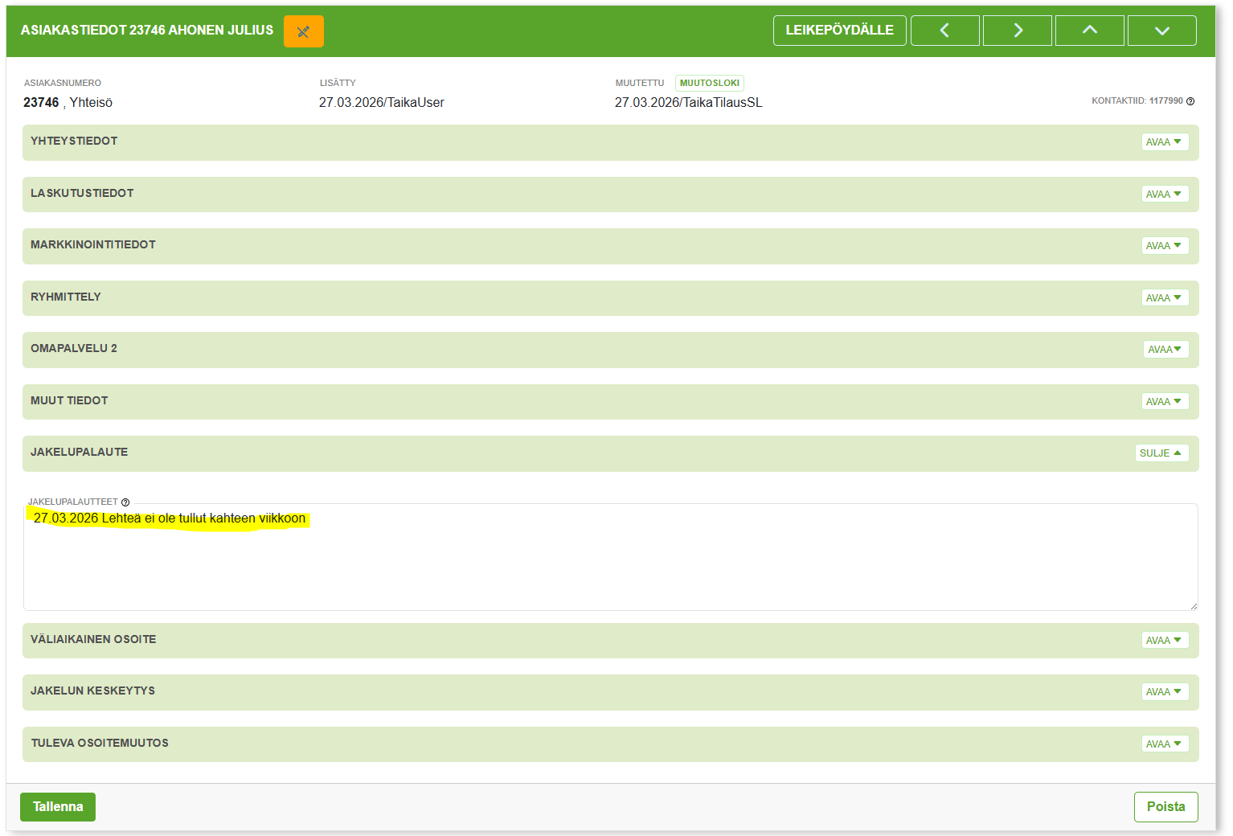The width and height of the screenshot is (1233, 836).
Task: Go to previous customer with left arrow
Action: pyautogui.click(x=944, y=31)
